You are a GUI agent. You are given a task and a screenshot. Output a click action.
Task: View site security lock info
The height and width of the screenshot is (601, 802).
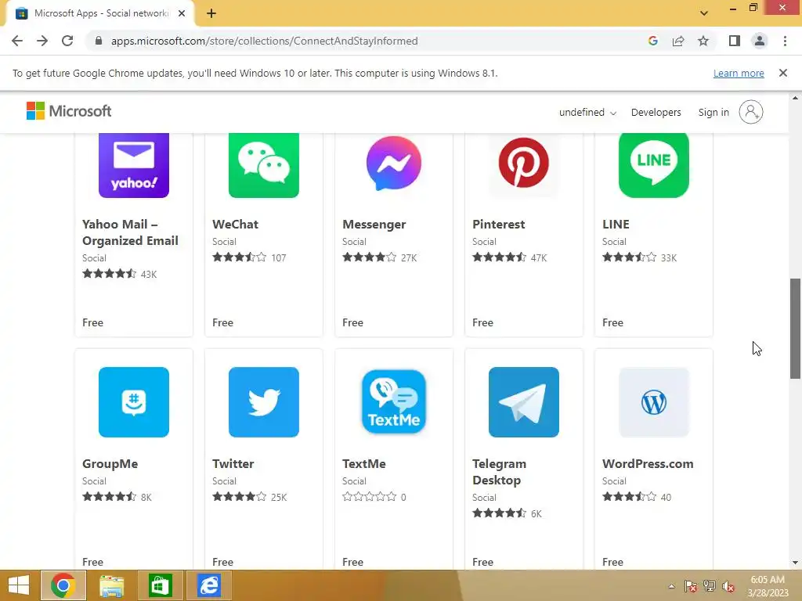click(x=99, y=41)
